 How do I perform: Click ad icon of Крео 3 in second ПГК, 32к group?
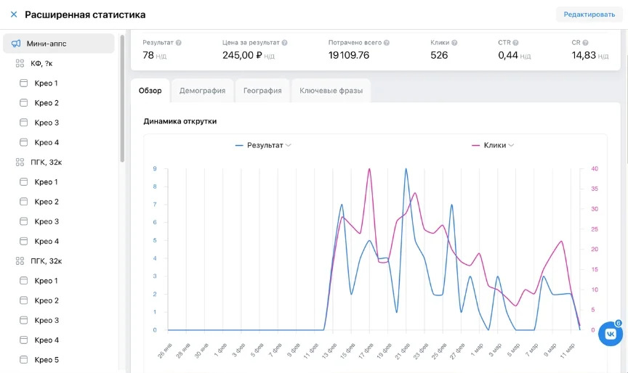pyautogui.click(x=24, y=320)
